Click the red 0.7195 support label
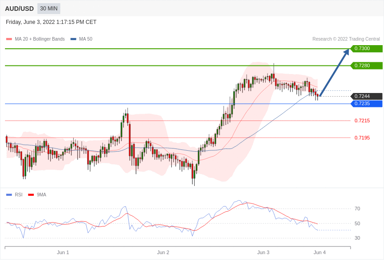The width and height of the screenshot is (384, 260). pyautogui.click(x=362, y=138)
